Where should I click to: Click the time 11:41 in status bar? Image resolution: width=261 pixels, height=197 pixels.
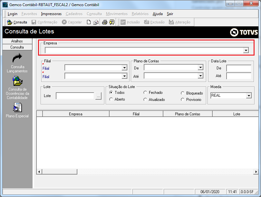(x=232, y=192)
